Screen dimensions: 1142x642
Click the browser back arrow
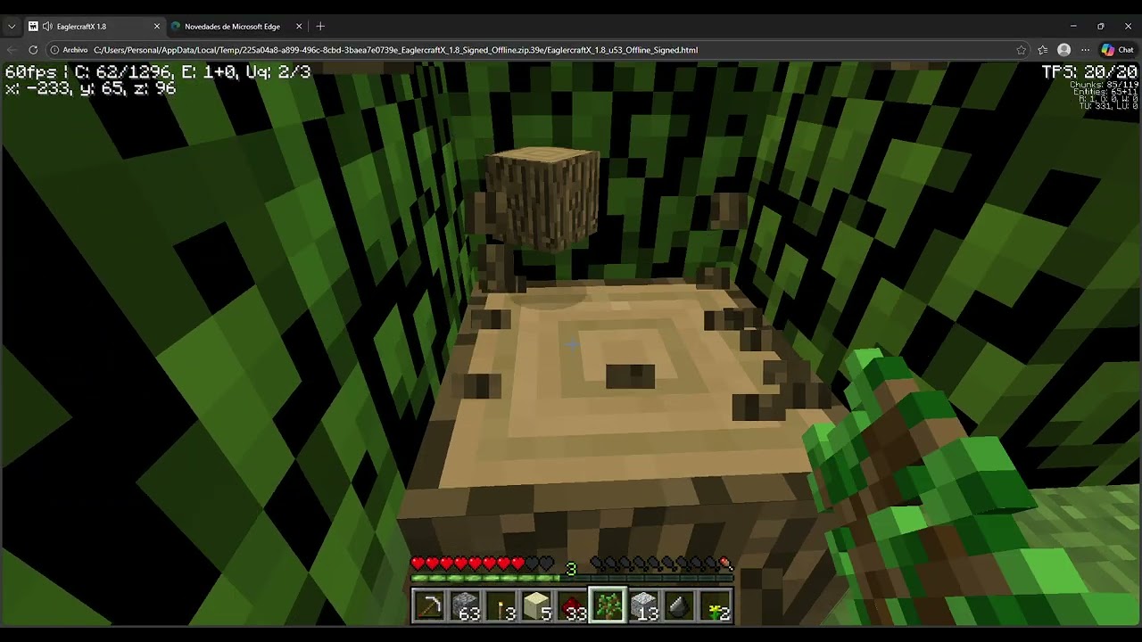[12, 50]
